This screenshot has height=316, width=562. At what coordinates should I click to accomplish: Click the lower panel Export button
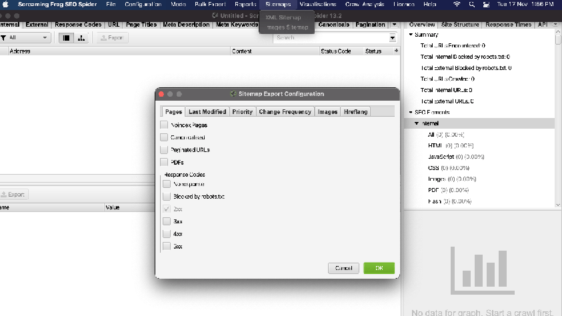coord(13,195)
